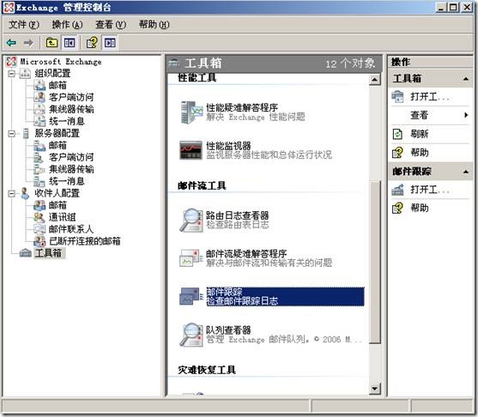Click 集线器传输 icon under 服务器配置
This screenshot has height=417, width=478.
39,169
